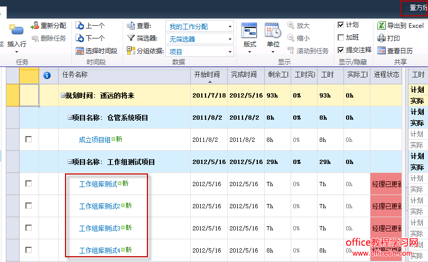
Task: Click the 下一个 (next) arrow icon
Action: pos(80,38)
